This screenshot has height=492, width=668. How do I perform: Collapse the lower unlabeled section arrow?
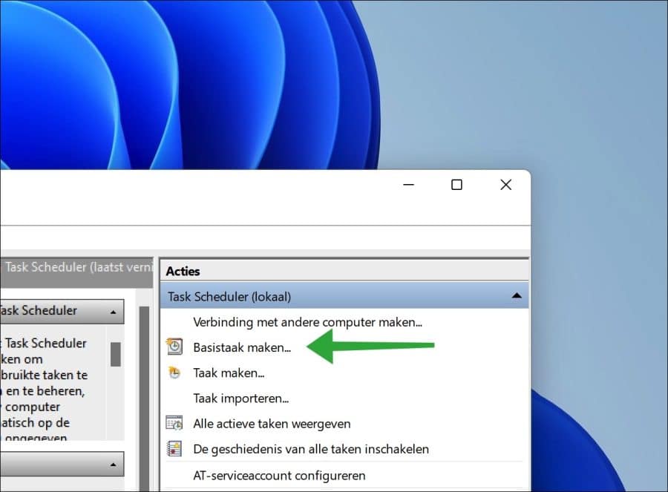(113, 465)
